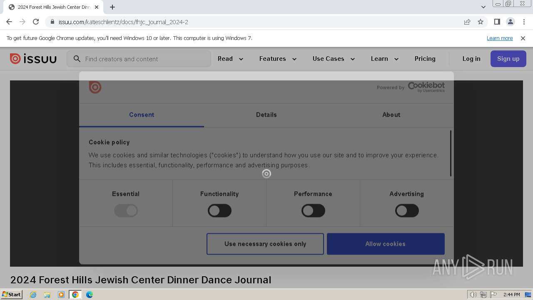The width and height of the screenshot is (533, 300).
Task: Click Log in
Action: [x=471, y=59]
